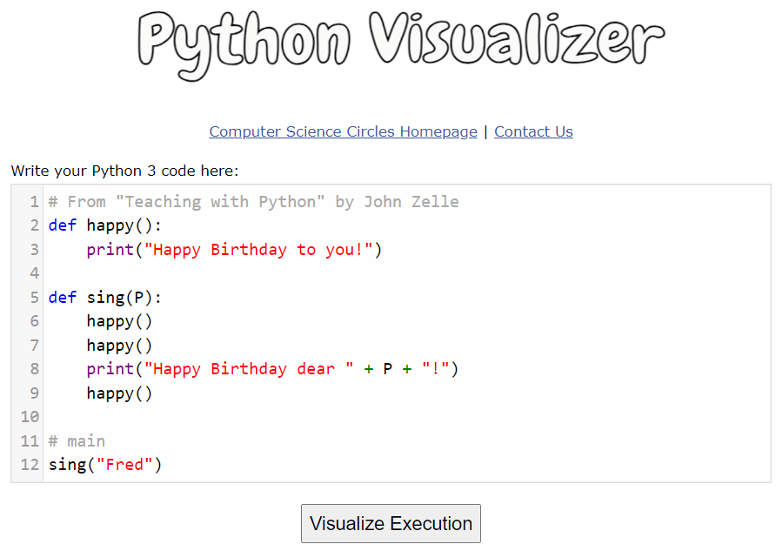Click the Python Visualizer title logo
This screenshot has height=551, width=776.
click(x=400, y=43)
